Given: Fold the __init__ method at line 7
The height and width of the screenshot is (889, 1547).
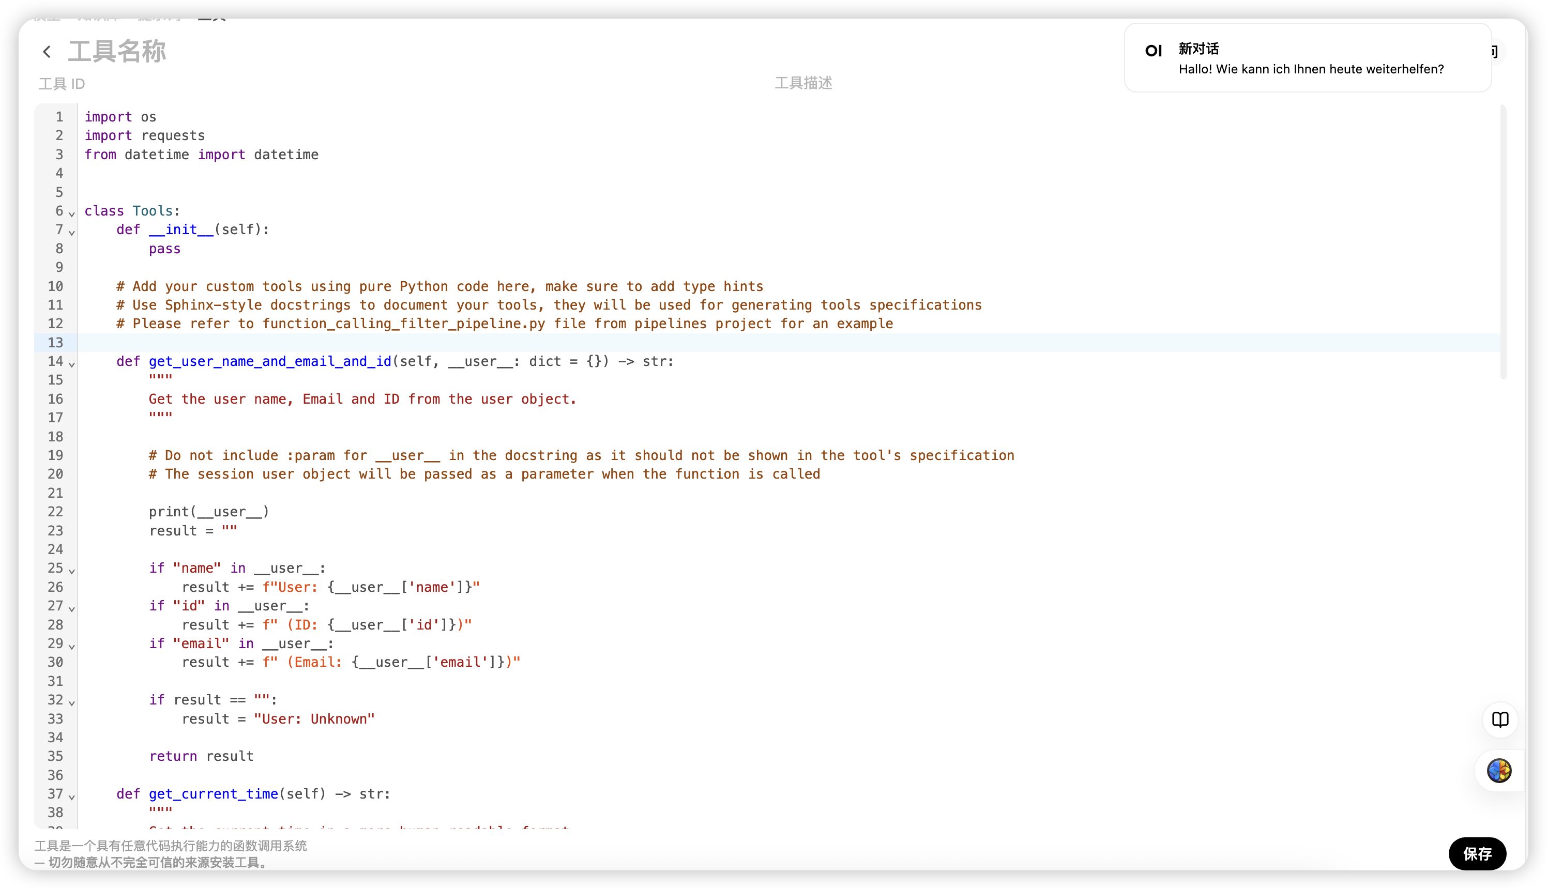Looking at the screenshot, I should tap(71, 233).
